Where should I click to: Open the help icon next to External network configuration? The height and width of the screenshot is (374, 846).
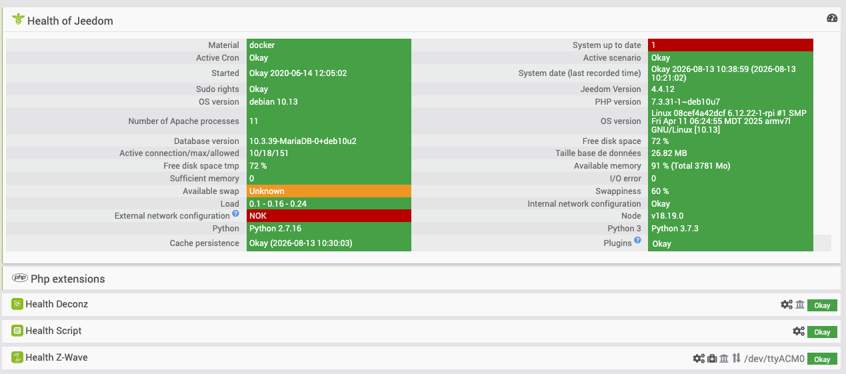(x=235, y=215)
